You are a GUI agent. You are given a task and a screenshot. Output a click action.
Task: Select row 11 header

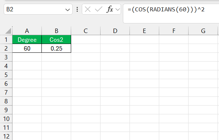pyautogui.click(x=6, y=128)
